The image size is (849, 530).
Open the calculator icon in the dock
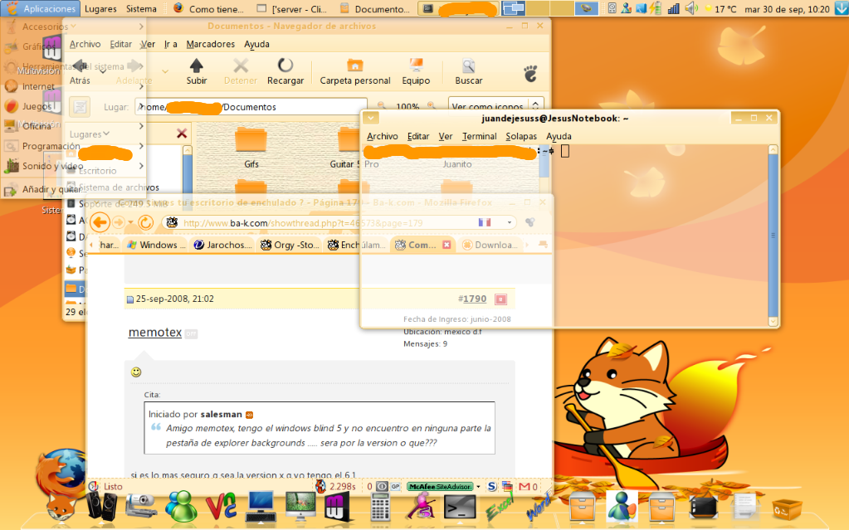380,508
